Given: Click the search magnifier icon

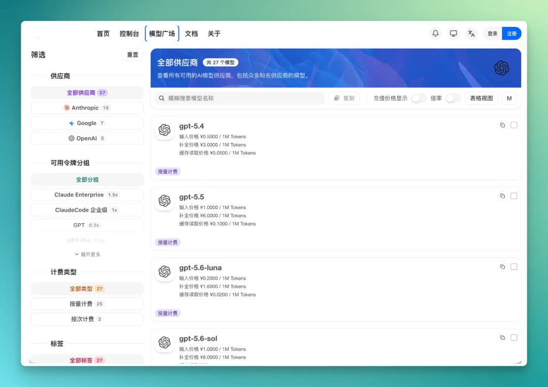Looking at the screenshot, I should coord(161,98).
